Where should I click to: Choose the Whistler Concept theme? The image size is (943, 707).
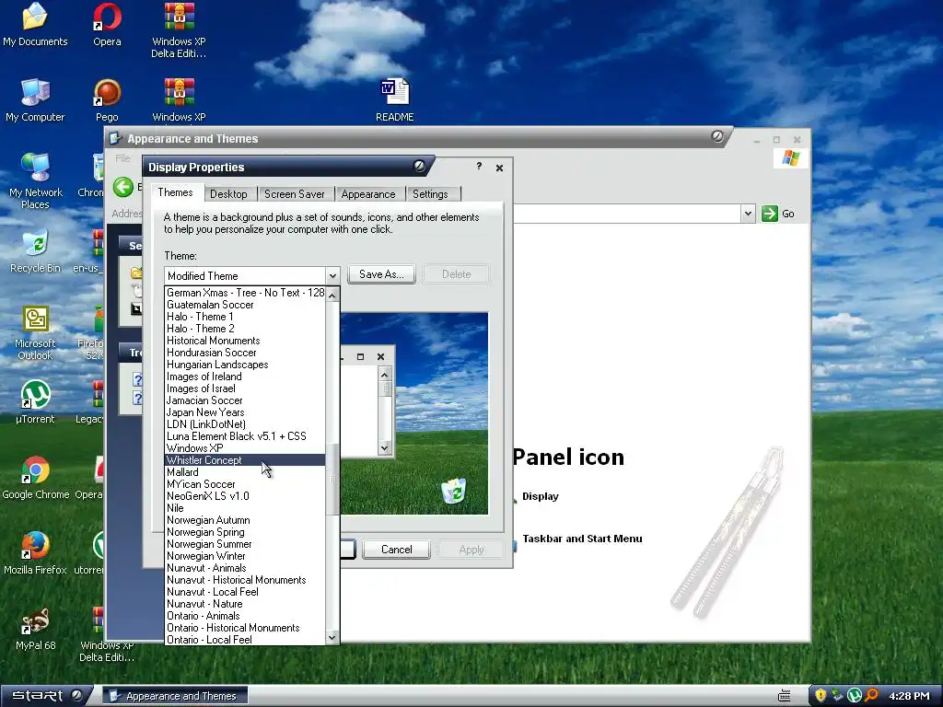click(245, 460)
